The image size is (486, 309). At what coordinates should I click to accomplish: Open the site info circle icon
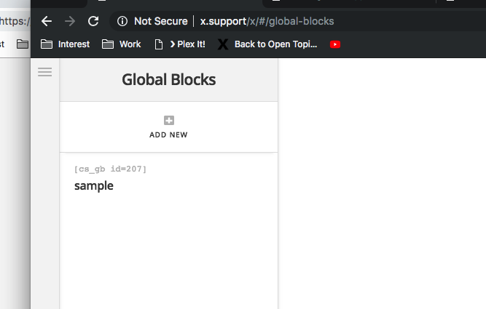coord(122,21)
